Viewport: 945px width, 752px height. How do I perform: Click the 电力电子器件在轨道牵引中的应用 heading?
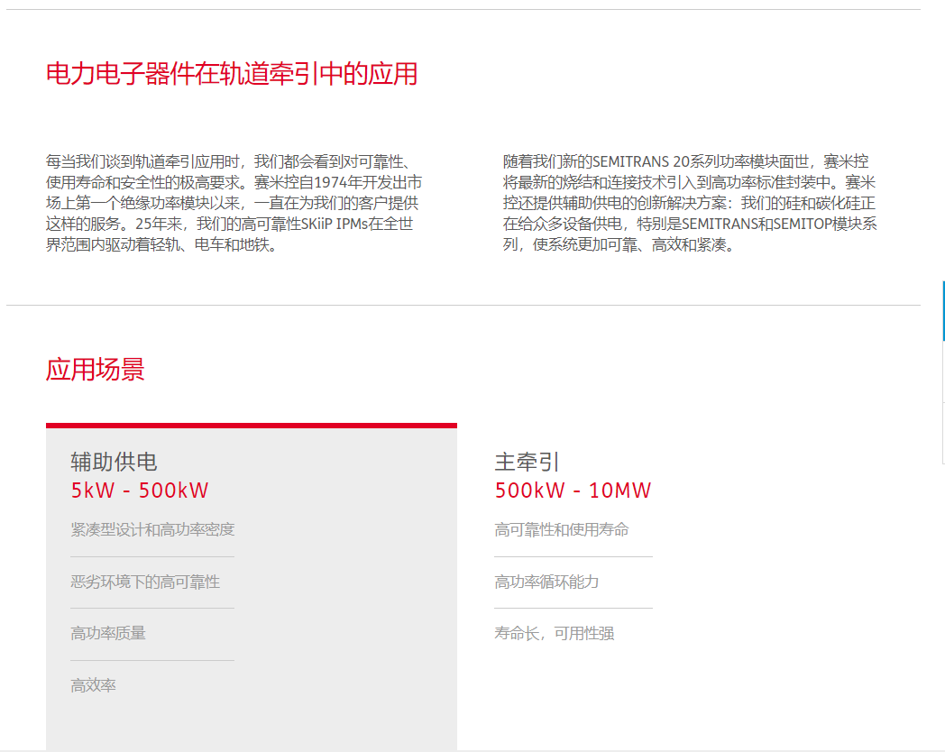pyautogui.click(x=232, y=74)
